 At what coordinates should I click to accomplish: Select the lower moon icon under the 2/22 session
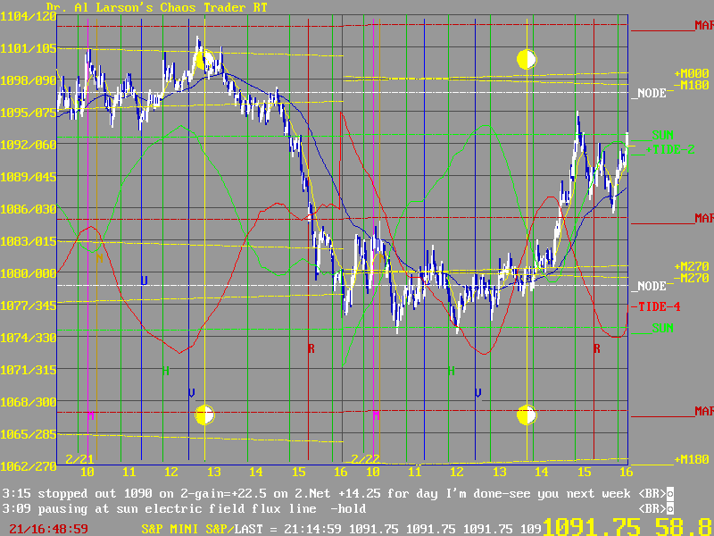coord(527,415)
